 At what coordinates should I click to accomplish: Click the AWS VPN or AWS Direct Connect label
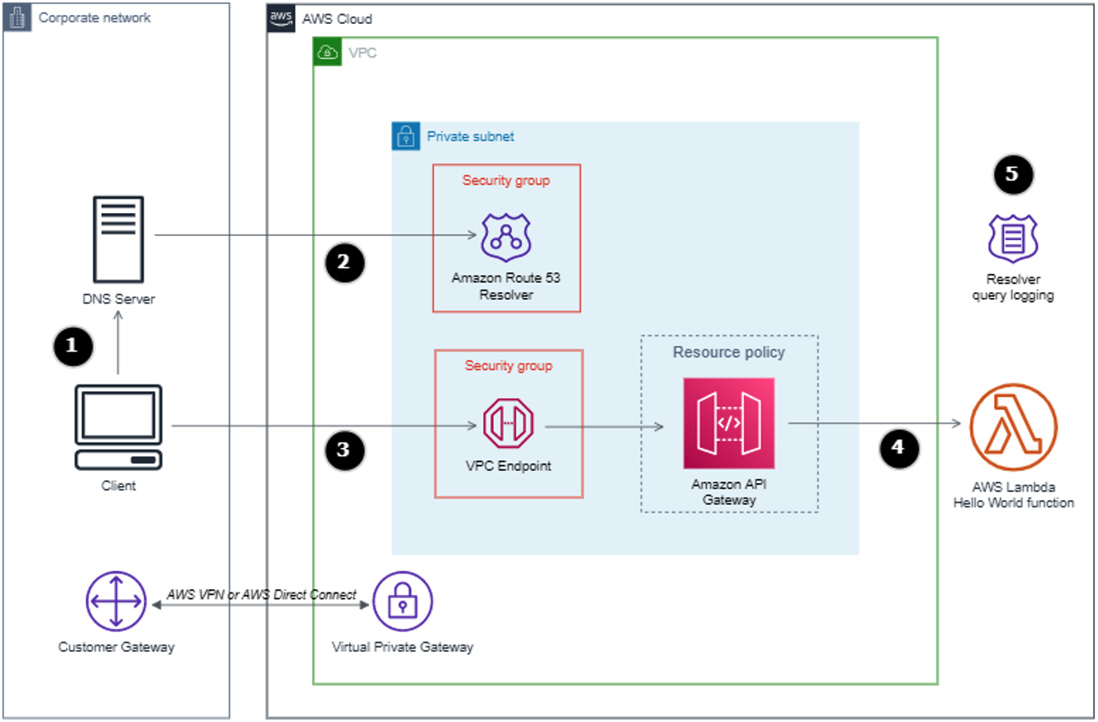(262, 594)
